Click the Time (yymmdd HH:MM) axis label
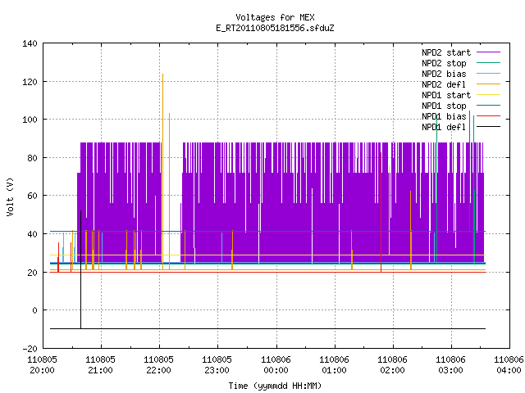Screen dimensions: 525x393 [275, 386]
